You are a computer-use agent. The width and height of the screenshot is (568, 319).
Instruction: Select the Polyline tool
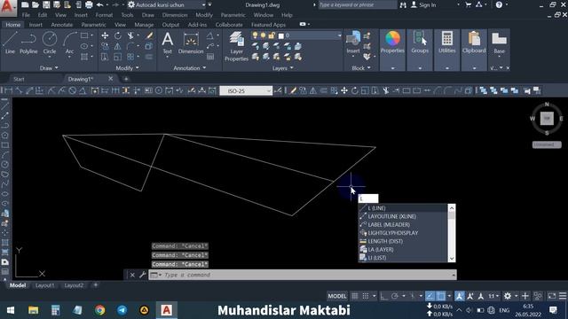tap(28, 43)
